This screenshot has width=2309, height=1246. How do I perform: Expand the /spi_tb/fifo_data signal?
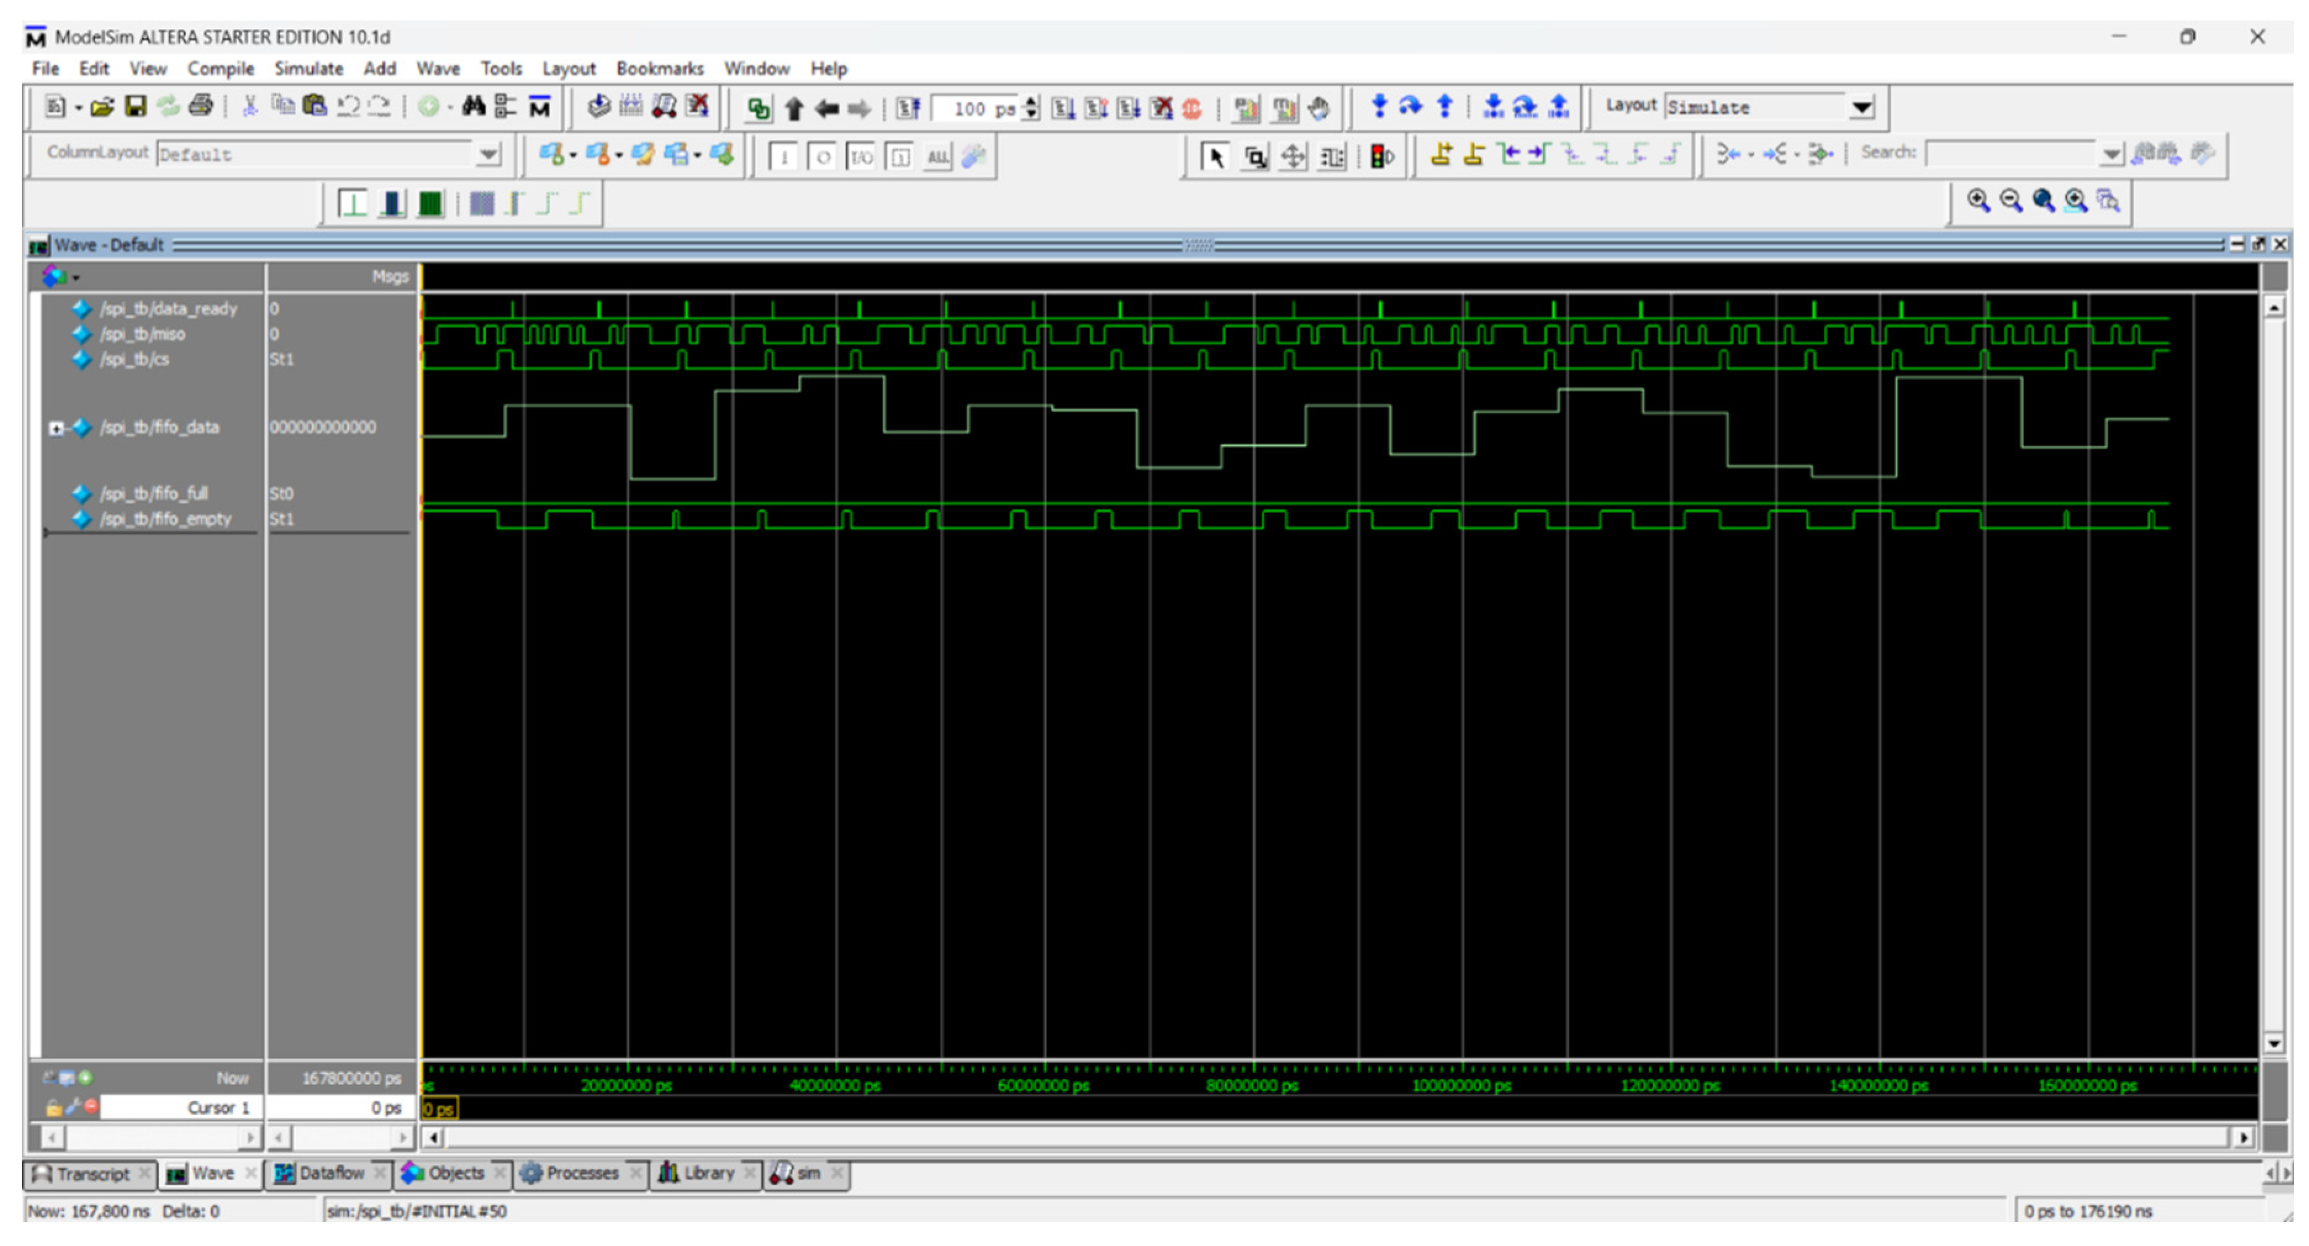[x=57, y=428]
